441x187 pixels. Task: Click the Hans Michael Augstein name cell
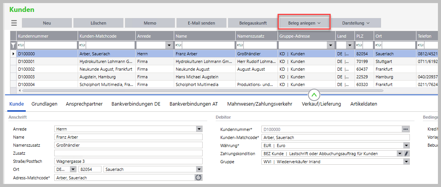(205, 77)
